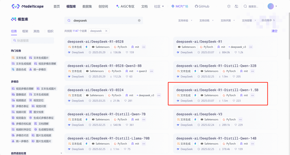Open the MCP广场 page
This screenshot has width=290, height=155.
pyautogui.click(x=180, y=6)
